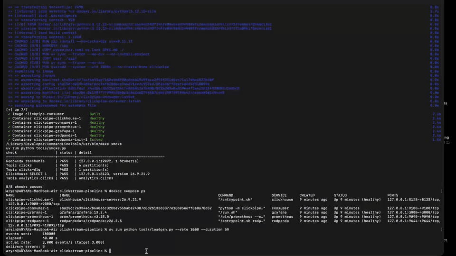The image size is (456, 256).
Task: Click the 'check' column header
Action: point(11,152)
